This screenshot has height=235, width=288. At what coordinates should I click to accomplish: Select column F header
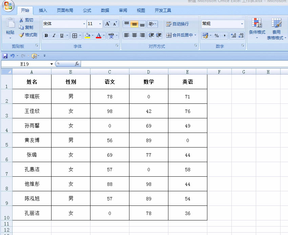pyautogui.click(x=219, y=72)
